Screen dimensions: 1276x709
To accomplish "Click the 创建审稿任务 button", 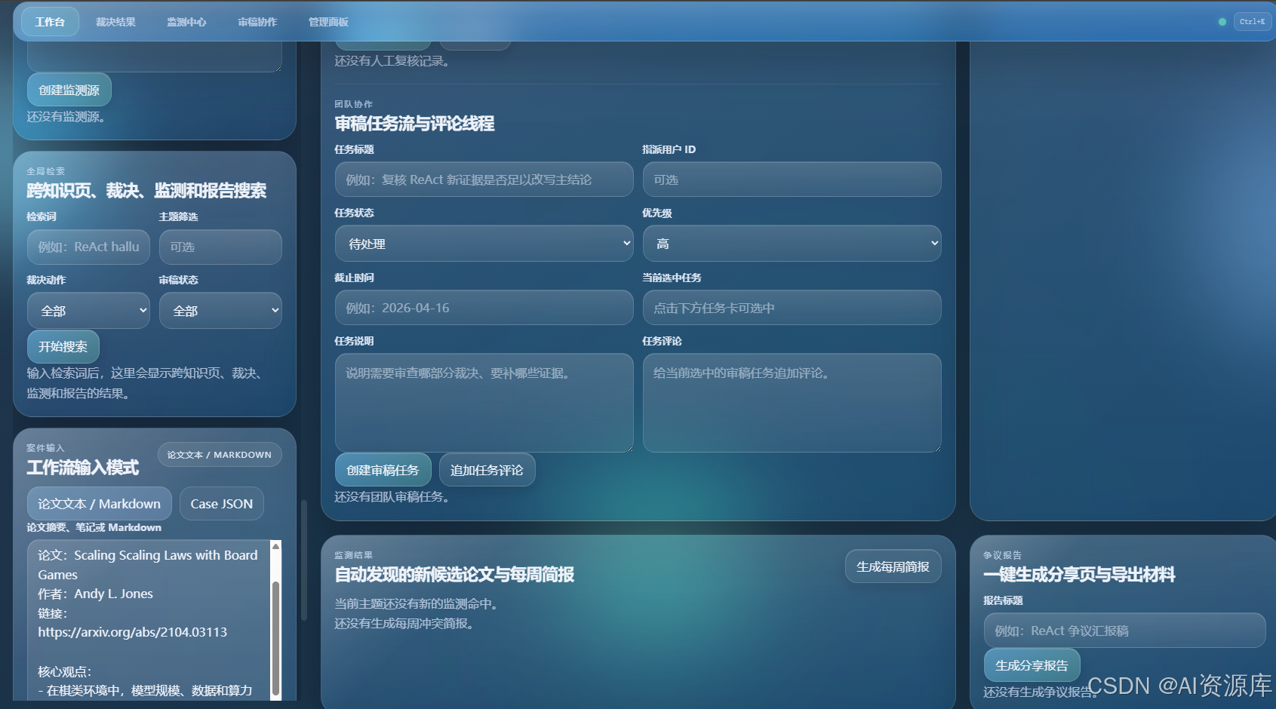I will [x=383, y=470].
